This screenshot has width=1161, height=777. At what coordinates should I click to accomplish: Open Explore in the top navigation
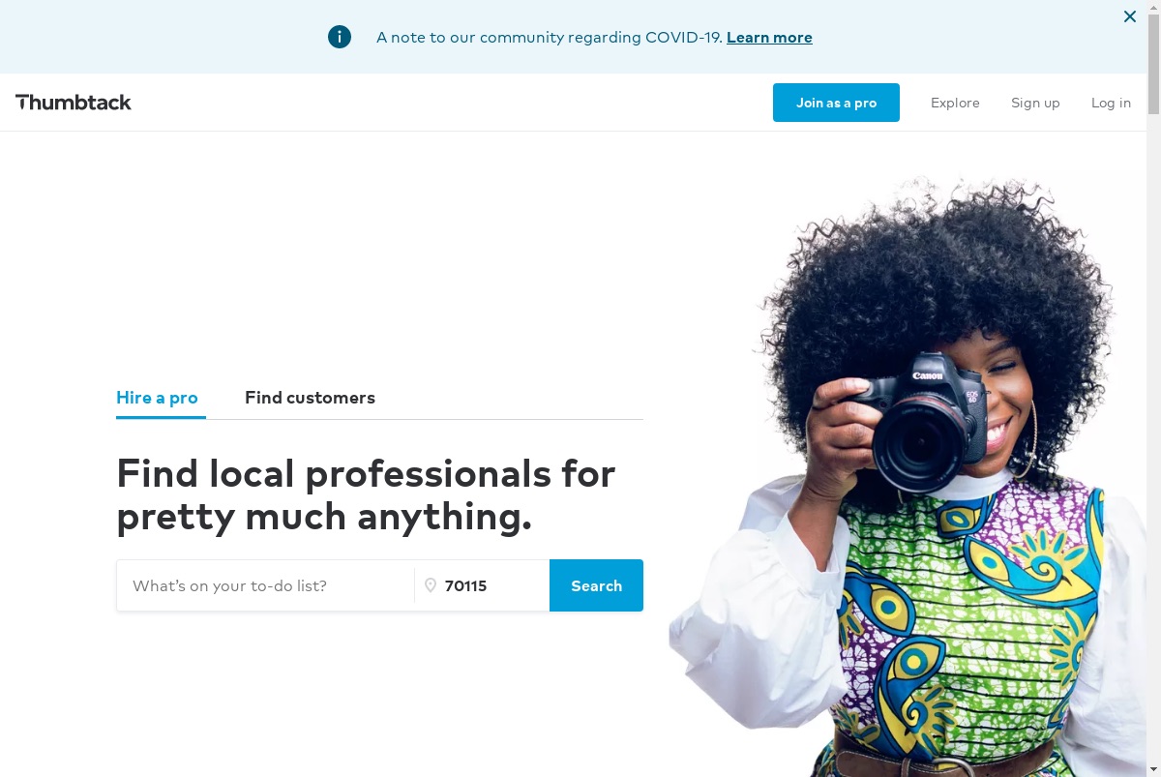click(x=955, y=103)
